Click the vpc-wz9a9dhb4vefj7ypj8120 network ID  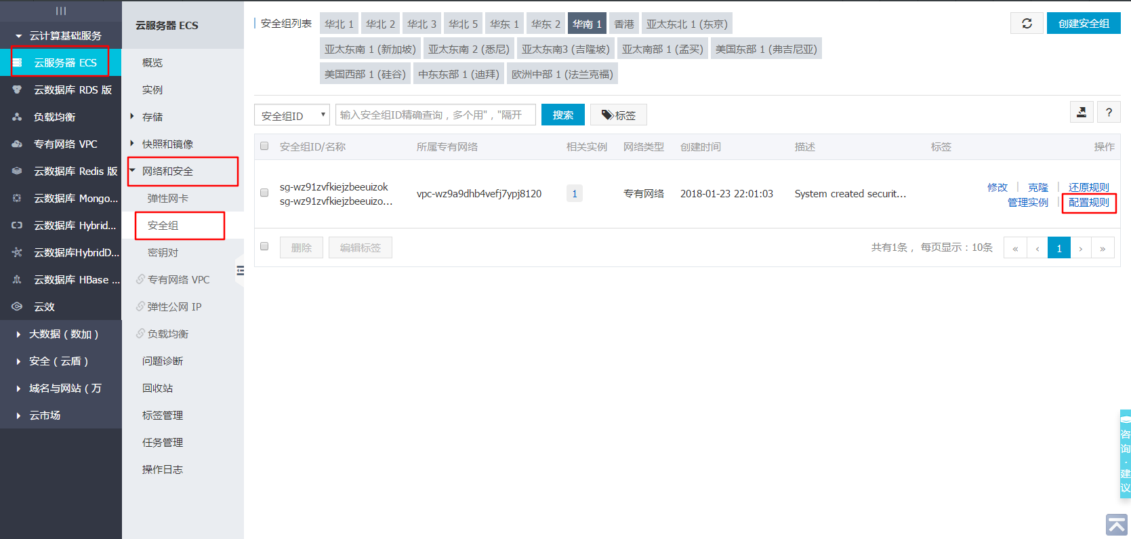click(479, 194)
